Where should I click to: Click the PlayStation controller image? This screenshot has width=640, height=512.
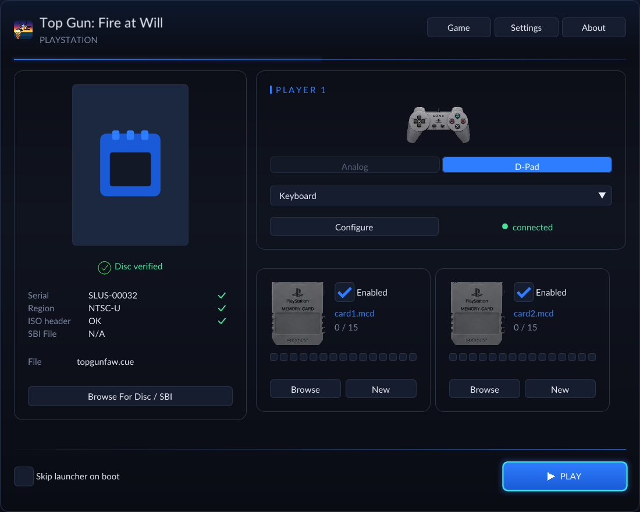(x=438, y=125)
